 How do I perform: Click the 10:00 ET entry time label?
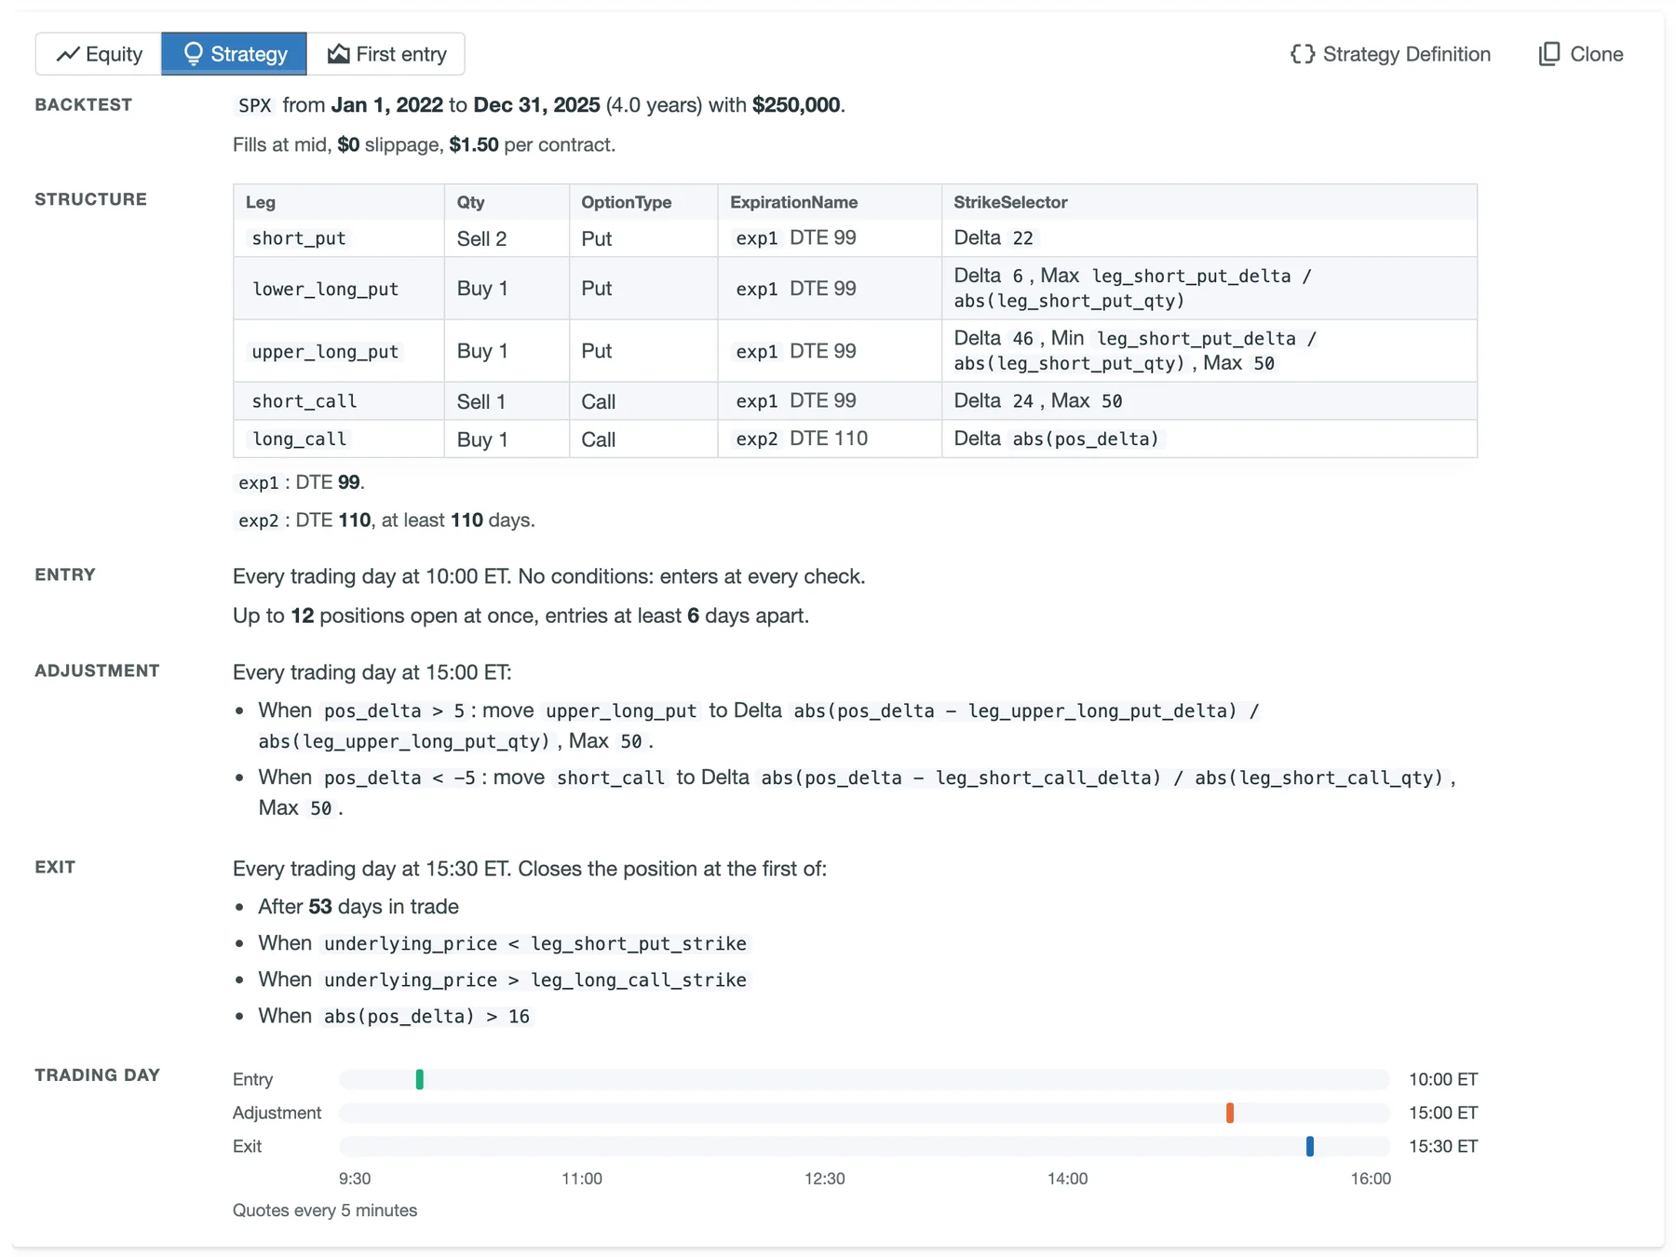point(1443,1079)
